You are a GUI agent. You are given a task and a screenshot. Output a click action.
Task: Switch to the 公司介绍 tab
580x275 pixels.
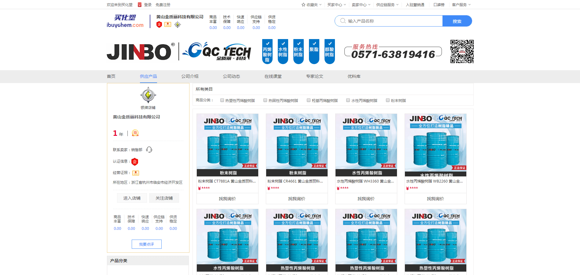(x=190, y=76)
